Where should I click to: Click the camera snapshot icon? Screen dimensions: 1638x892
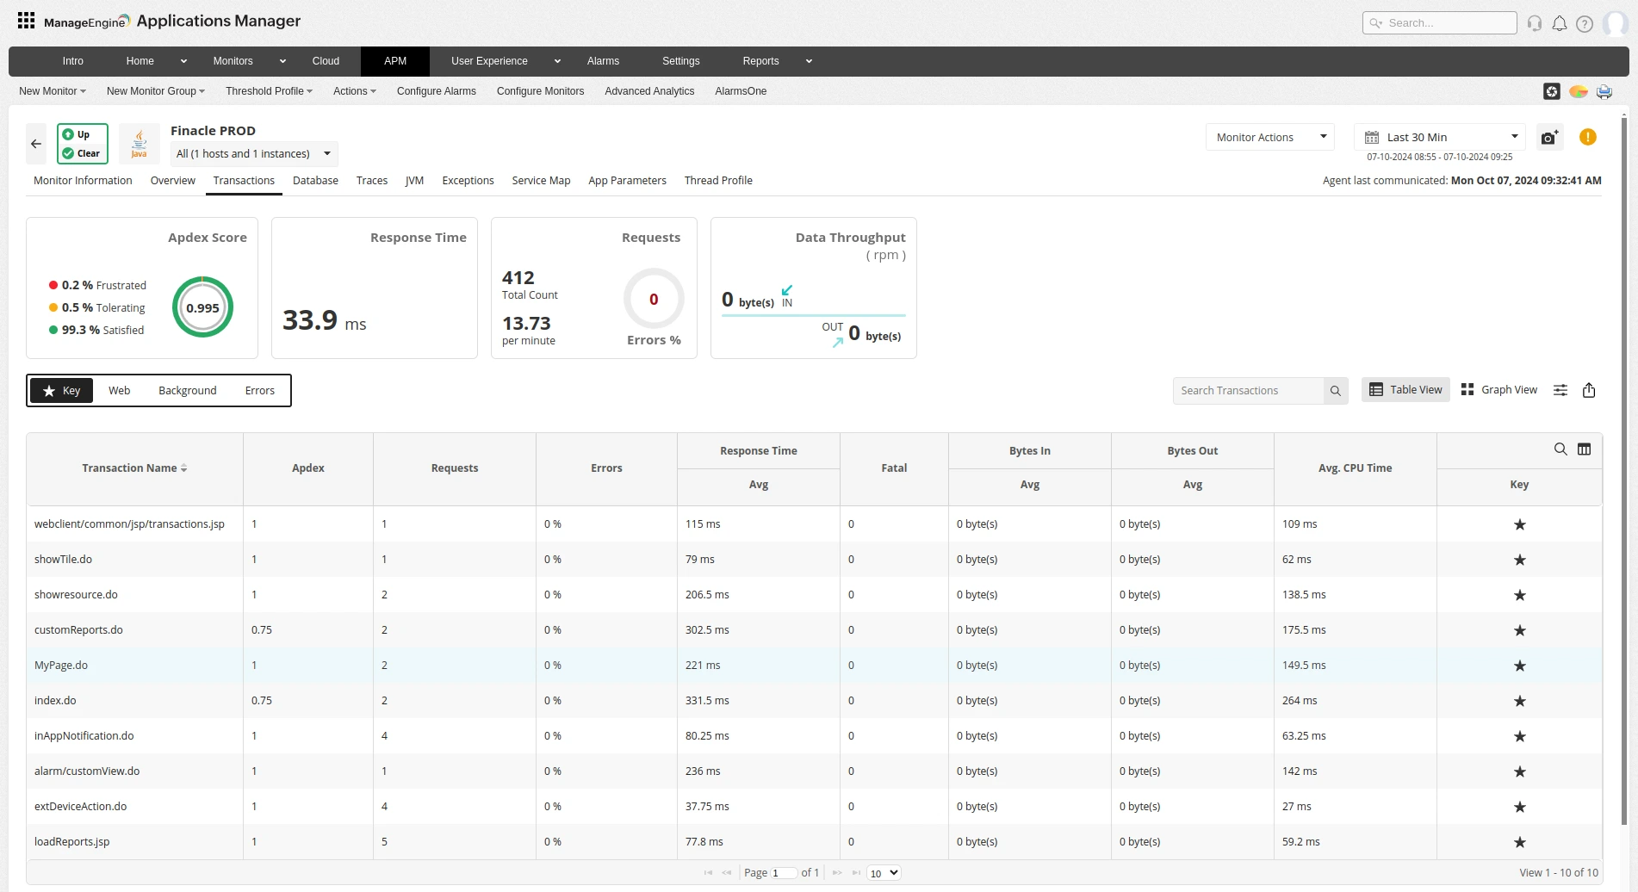(1549, 138)
